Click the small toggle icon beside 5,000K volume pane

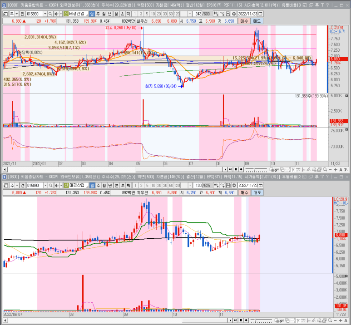(x=346, y=96)
